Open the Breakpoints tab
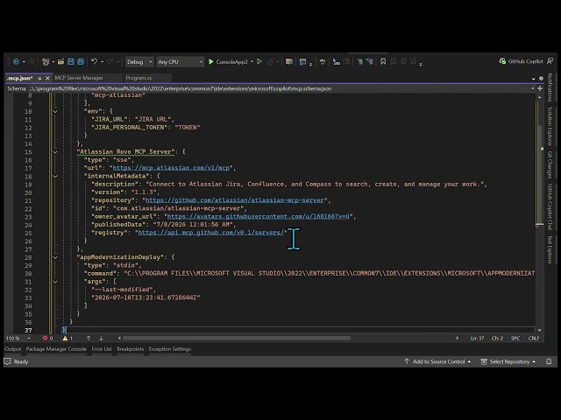Viewport: 561px width, 420px height. 131,349
